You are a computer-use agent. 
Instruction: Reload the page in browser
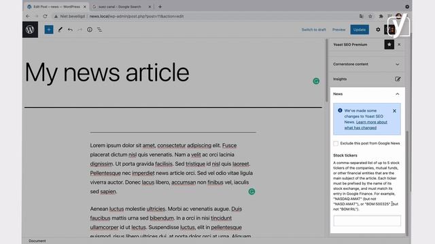tap(46, 16)
